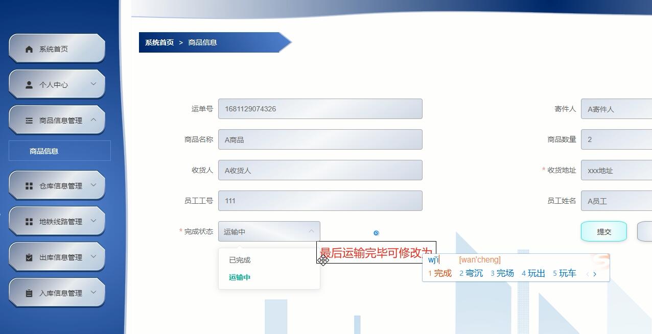Viewport: 652px width, 334px height.
Task: Expand the 地铁线路管理 chevron
Action: point(94,221)
